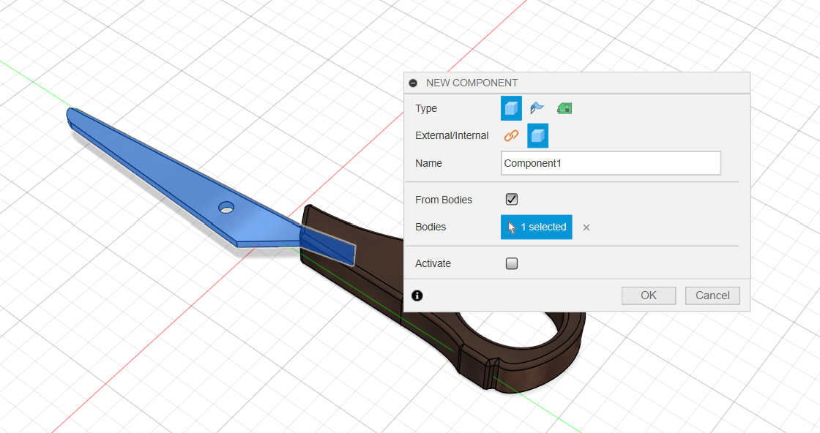Select the Internal component cube icon
The width and height of the screenshot is (820, 433).
[537, 135]
